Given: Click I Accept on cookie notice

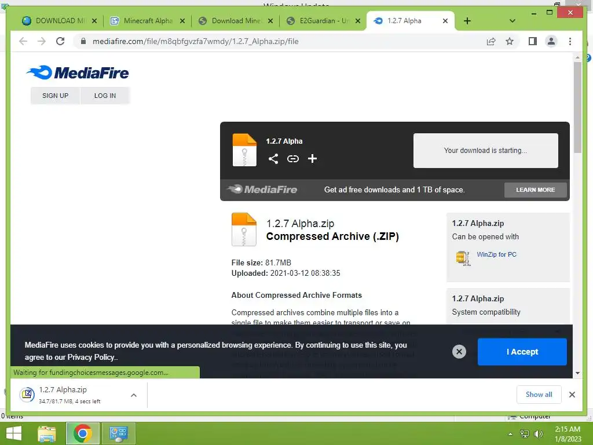Looking at the screenshot, I should tap(522, 352).
